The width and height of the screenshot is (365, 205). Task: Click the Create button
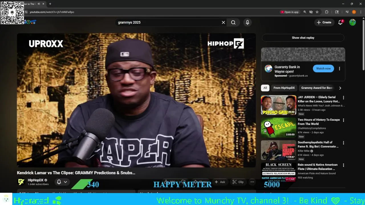click(x=324, y=22)
